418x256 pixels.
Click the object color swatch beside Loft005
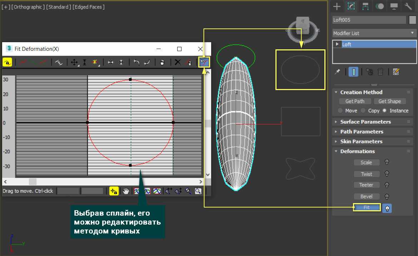[x=413, y=20]
